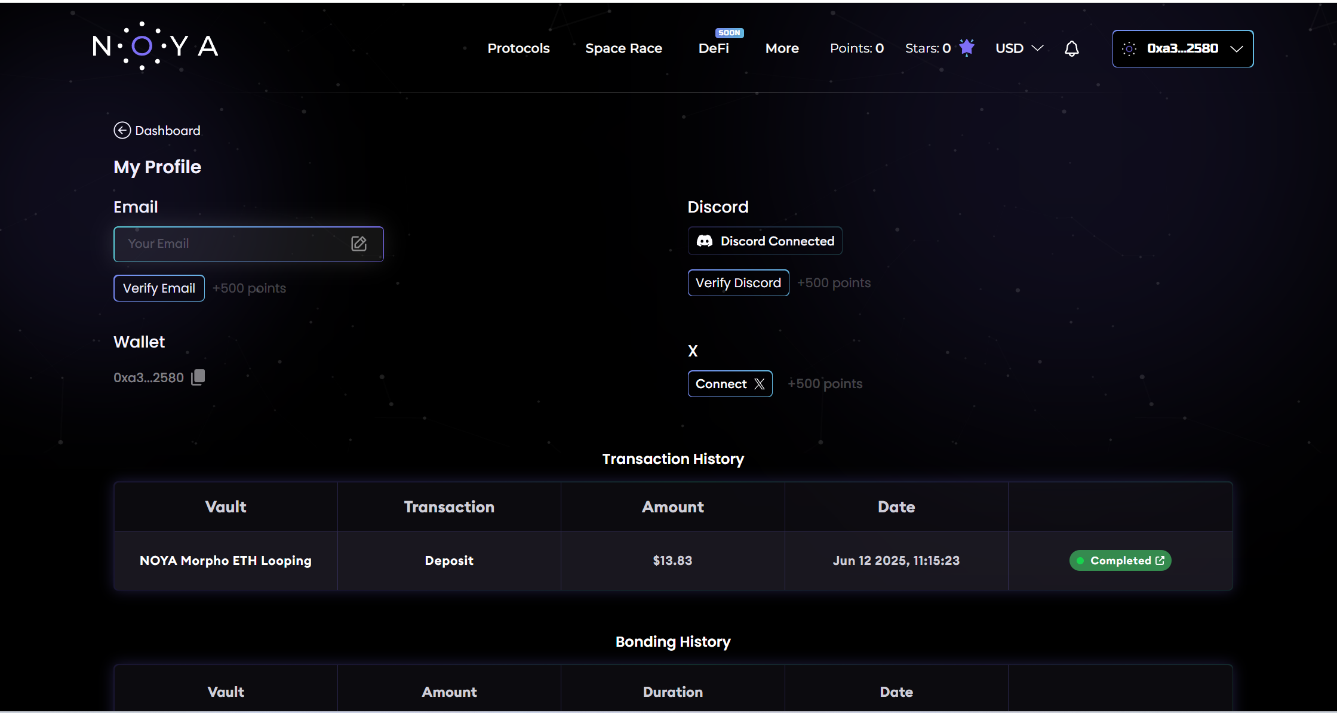The width and height of the screenshot is (1337, 713).
Task: Click the Discord logo icon
Action: pos(705,241)
